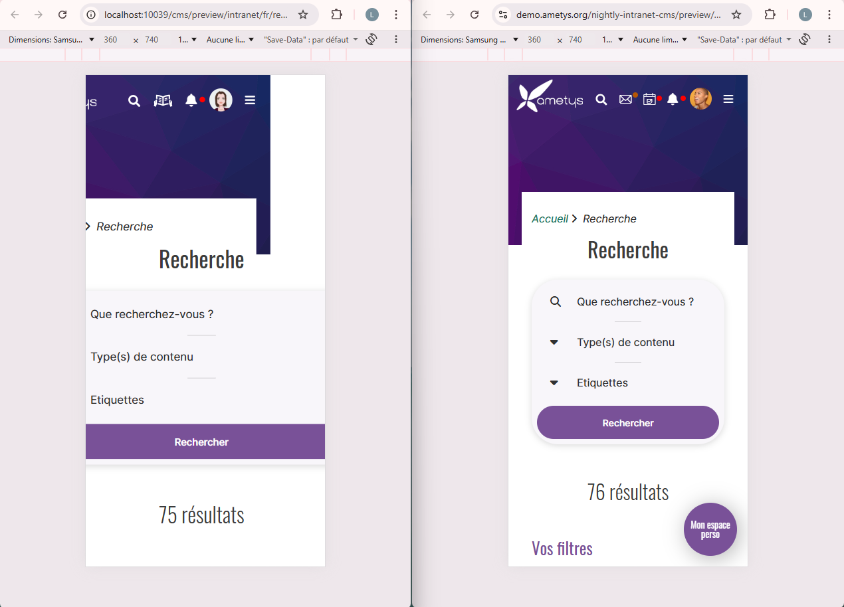This screenshot has height=607, width=844.
Task: Follow the Accueil breadcrumb link
Action: [x=550, y=219]
